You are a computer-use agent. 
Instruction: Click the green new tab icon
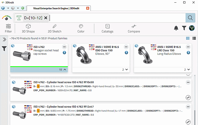pyautogui.click(x=23, y=8)
